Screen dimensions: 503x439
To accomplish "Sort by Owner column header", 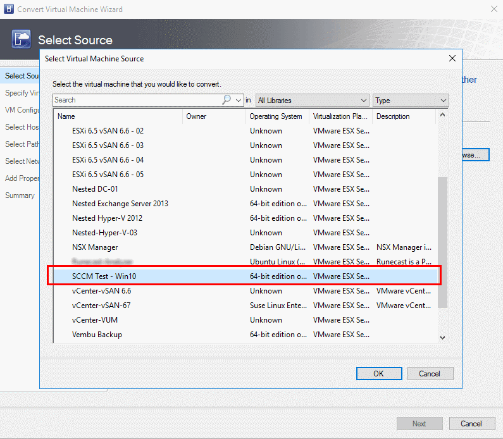I will 214,116.
